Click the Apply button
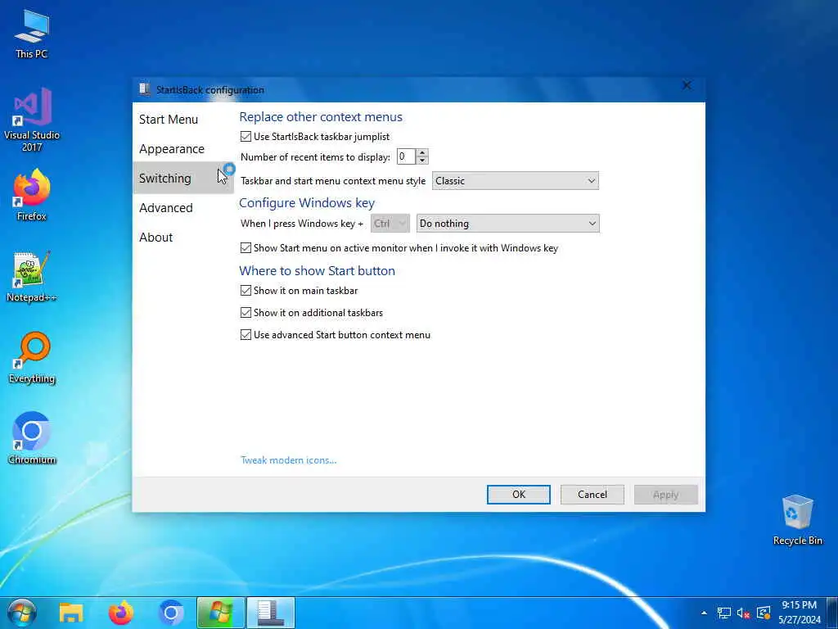The height and width of the screenshot is (629, 838). click(666, 495)
